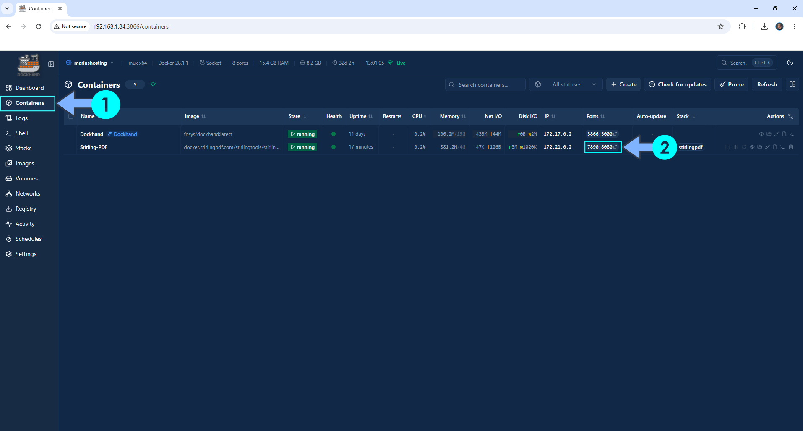Reload the browser page
The height and width of the screenshot is (431, 803).
[39, 26]
